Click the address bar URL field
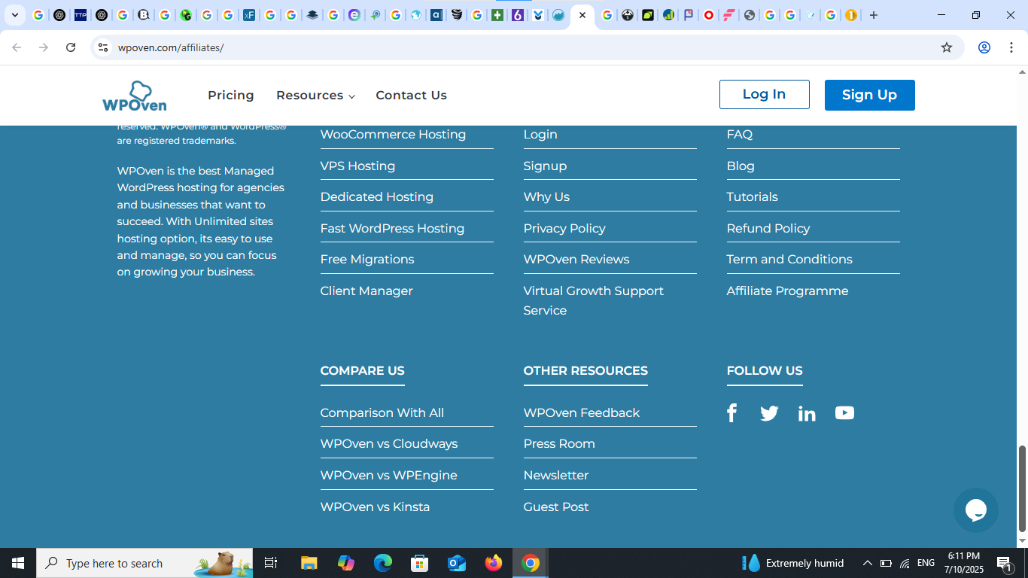The height and width of the screenshot is (578, 1028). tap(527, 47)
